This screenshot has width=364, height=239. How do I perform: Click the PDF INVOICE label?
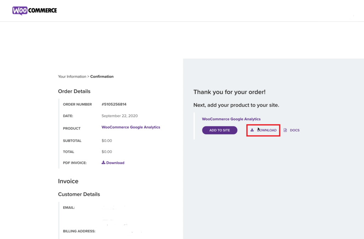75,163
